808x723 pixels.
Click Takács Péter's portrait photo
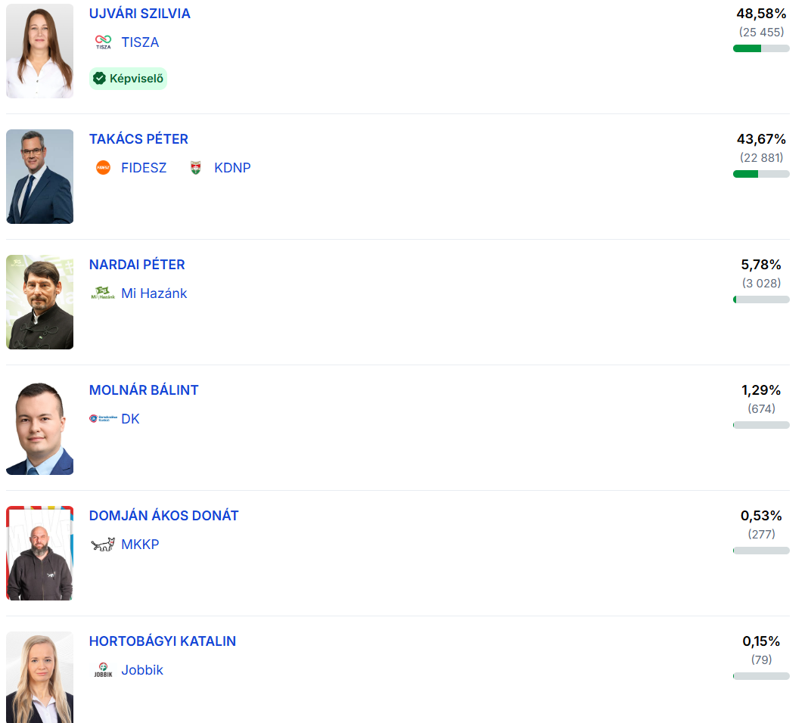(40, 176)
